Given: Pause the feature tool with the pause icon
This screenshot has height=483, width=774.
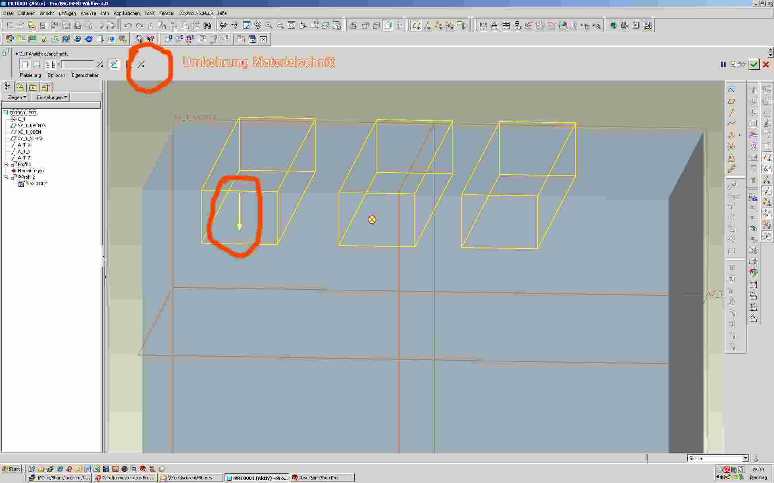Looking at the screenshot, I should pos(723,64).
